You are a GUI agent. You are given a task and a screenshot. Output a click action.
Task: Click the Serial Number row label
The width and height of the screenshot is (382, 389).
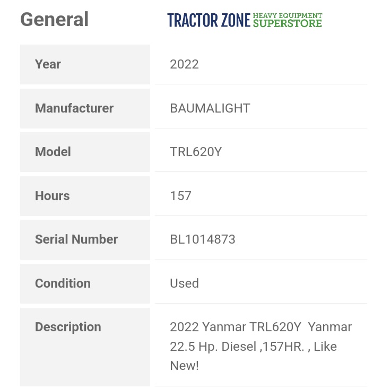(76, 239)
